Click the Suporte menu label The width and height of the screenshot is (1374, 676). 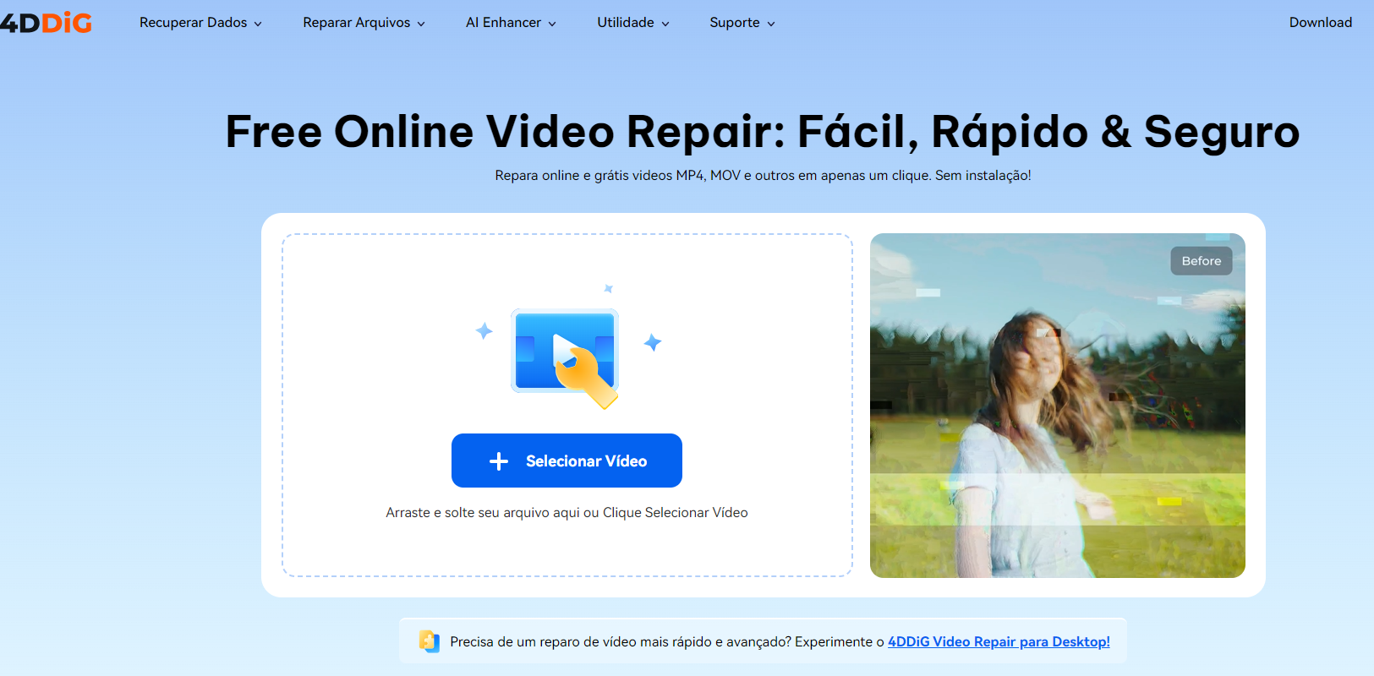point(734,23)
